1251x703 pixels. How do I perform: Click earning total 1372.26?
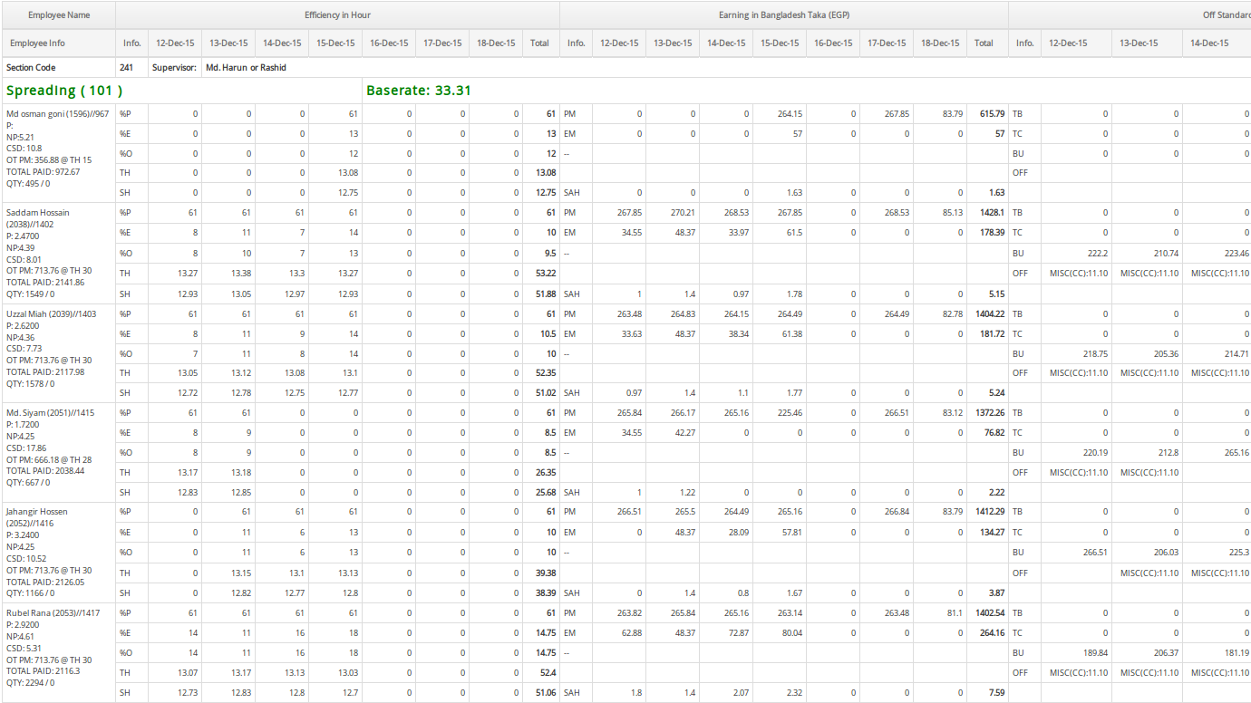990,412
